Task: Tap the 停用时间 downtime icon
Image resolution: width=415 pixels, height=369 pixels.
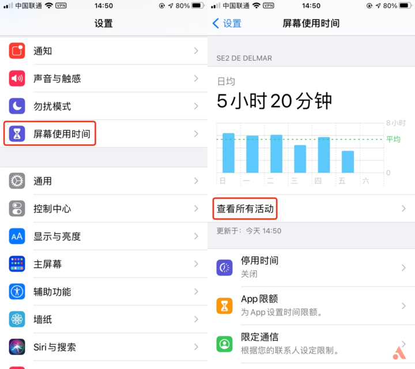Action: (224, 268)
